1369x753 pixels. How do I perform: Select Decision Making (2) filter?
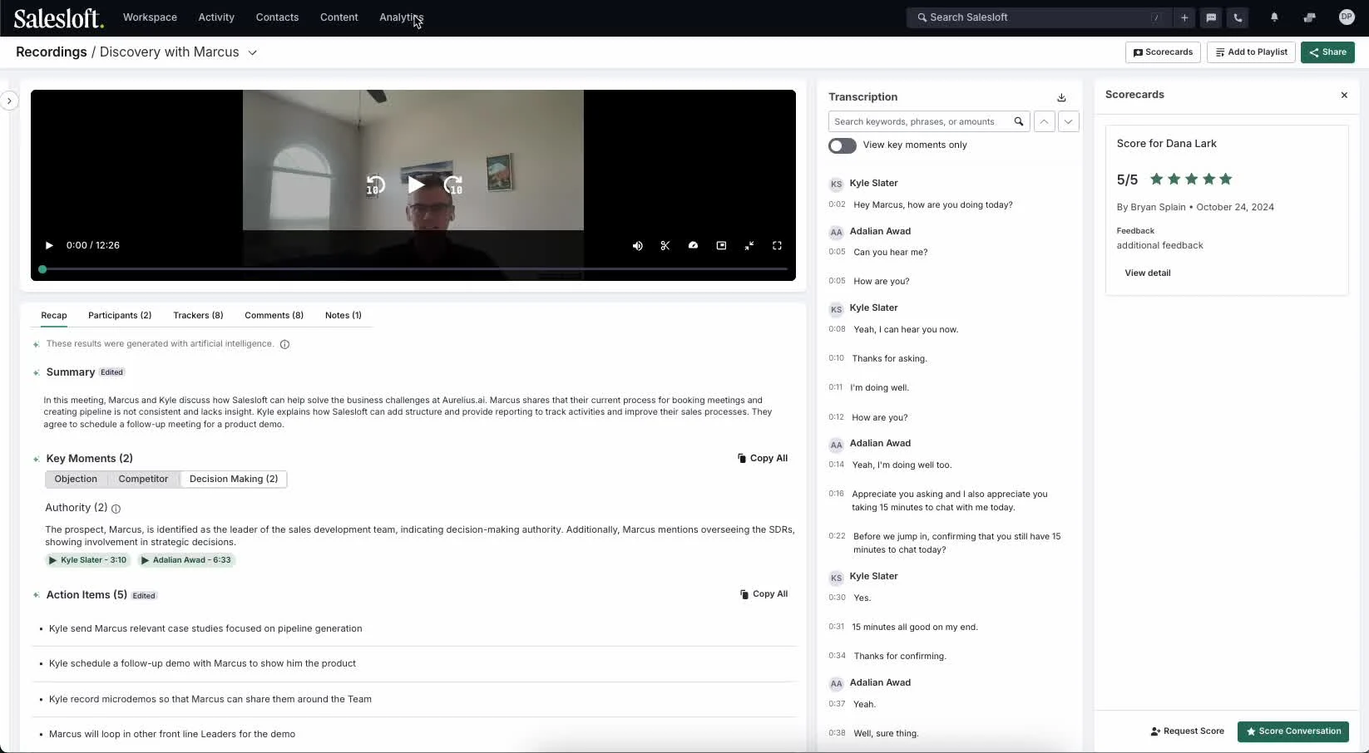[234, 479]
